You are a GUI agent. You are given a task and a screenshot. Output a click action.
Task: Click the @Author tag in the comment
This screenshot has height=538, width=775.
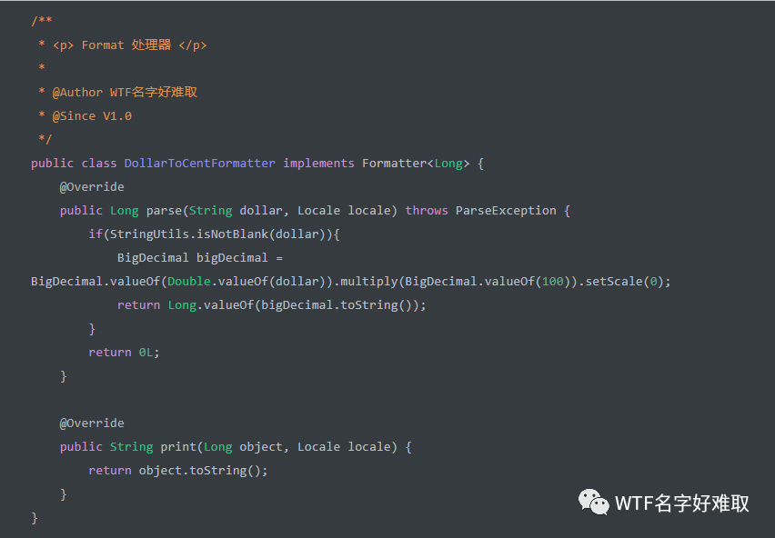(x=77, y=93)
